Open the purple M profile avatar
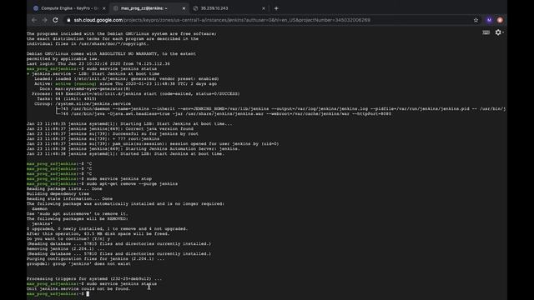This screenshot has width=534, height=300. click(x=489, y=20)
